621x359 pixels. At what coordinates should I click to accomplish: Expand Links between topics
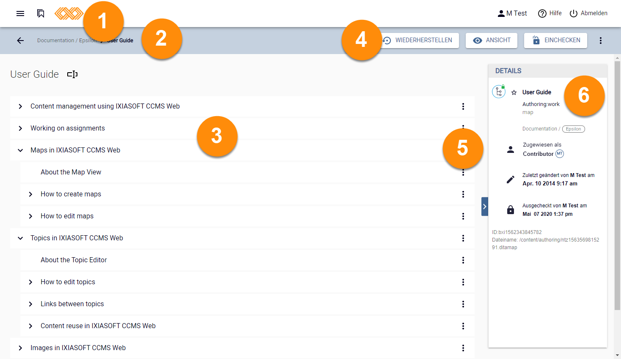[x=30, y=304]
